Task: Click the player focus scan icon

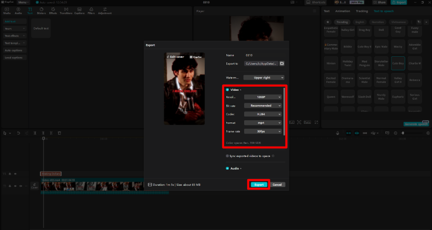Action: click(x=299, y=122)
